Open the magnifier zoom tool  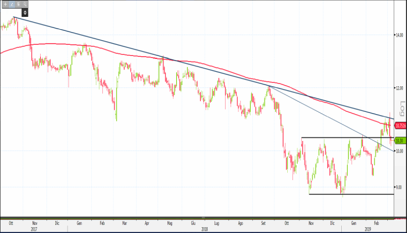pyautogui.click(x=26, y=4)
